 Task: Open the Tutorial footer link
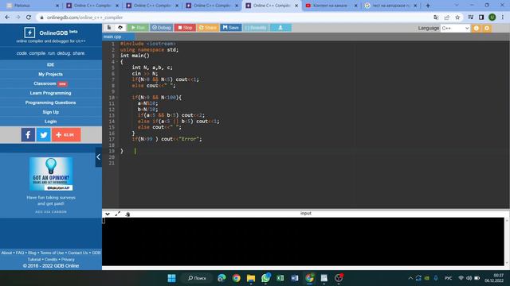tap(34, 260)
